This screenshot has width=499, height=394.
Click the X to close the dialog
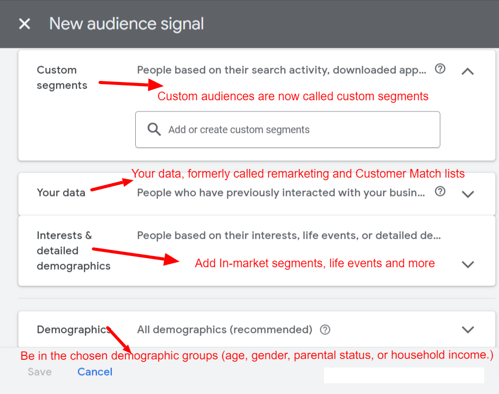click(x=24, y=24)
